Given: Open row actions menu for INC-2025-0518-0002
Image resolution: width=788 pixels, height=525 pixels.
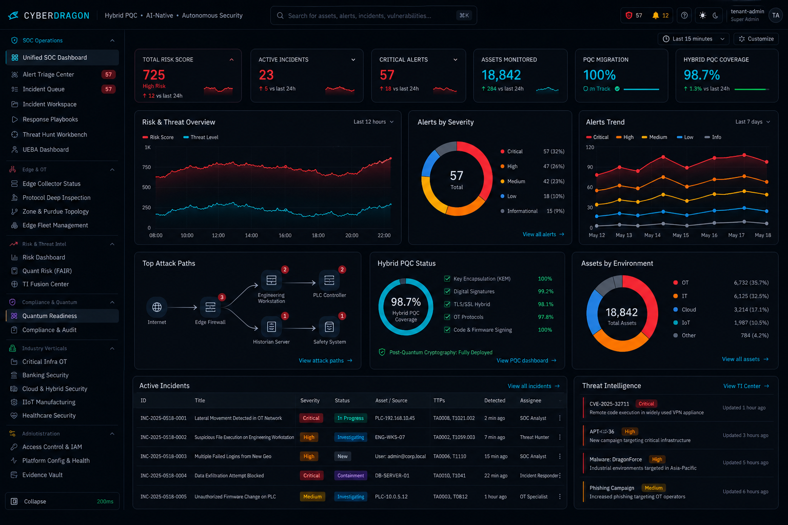Looking at the screenshot, I should pyautogui.click(x=560, y=437).
